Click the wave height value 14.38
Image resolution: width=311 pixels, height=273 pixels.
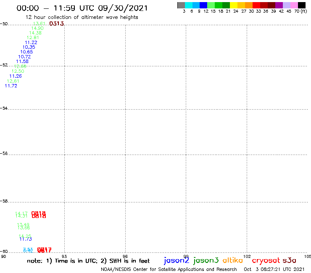click(x=35, y=33)
